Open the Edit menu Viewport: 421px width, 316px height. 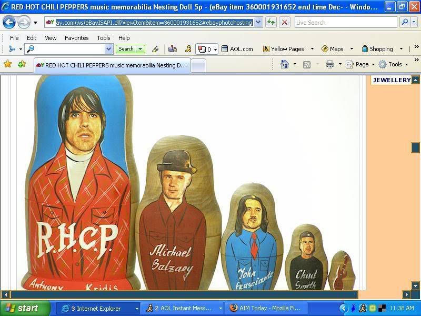pyautogui.click(x=32, y=38)
